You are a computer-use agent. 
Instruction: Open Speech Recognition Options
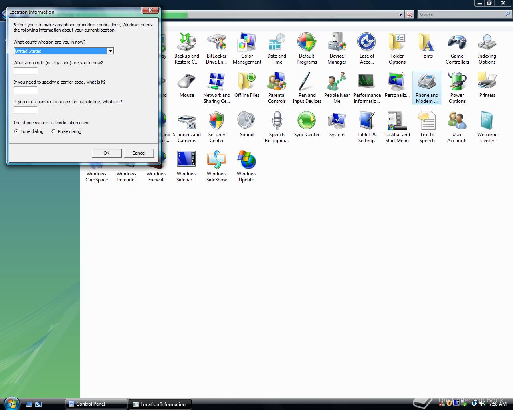point(277,127)
